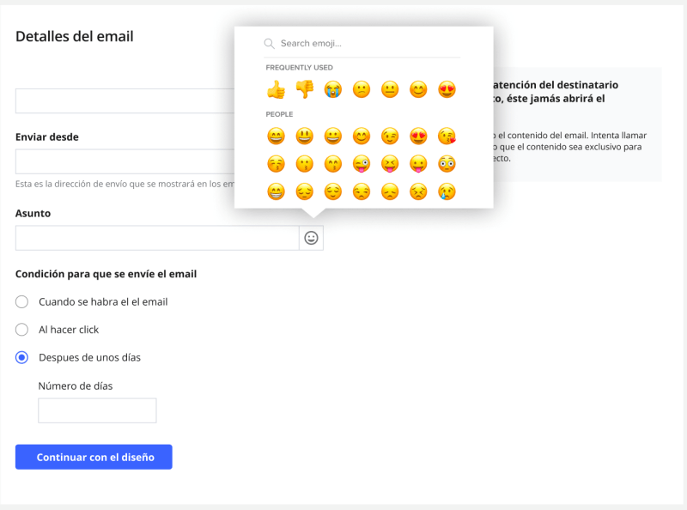Choose the flushed wide-eyed face emoji
The width and height of the screenshot is (687, 510).
(x=447, y=164)
